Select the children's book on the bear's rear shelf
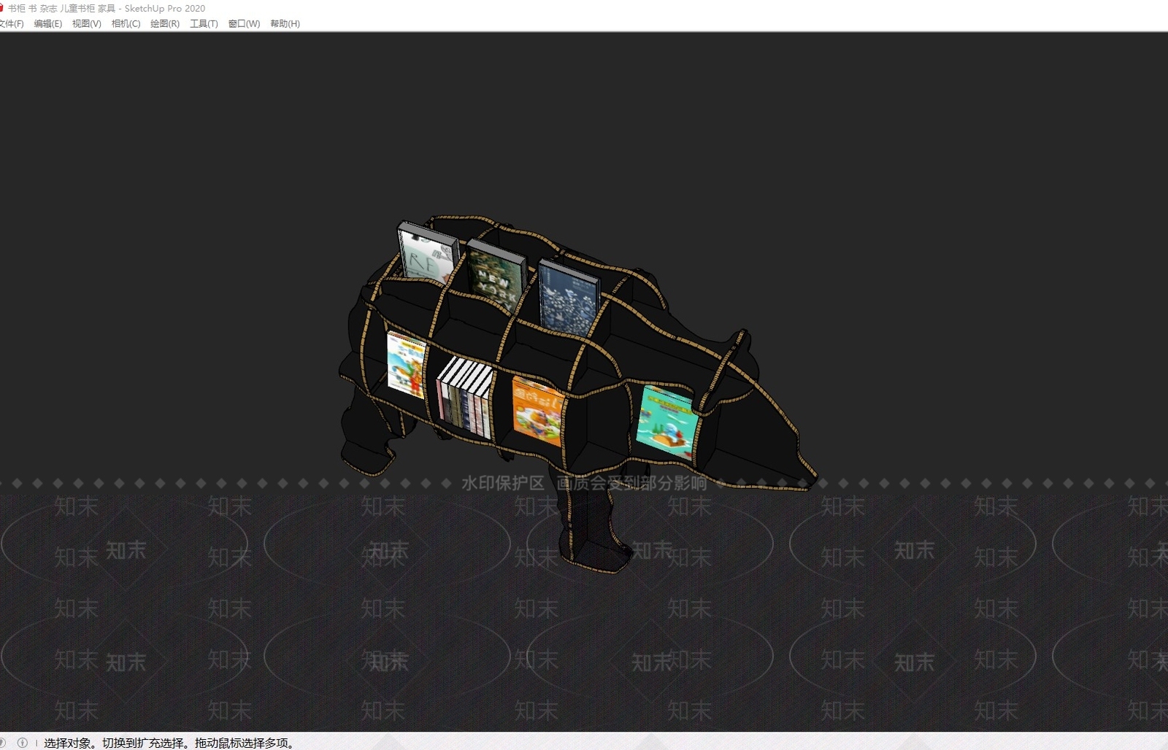Image resolution: width=1168 pixels, height=750 pixels. [x=406, y=364]
